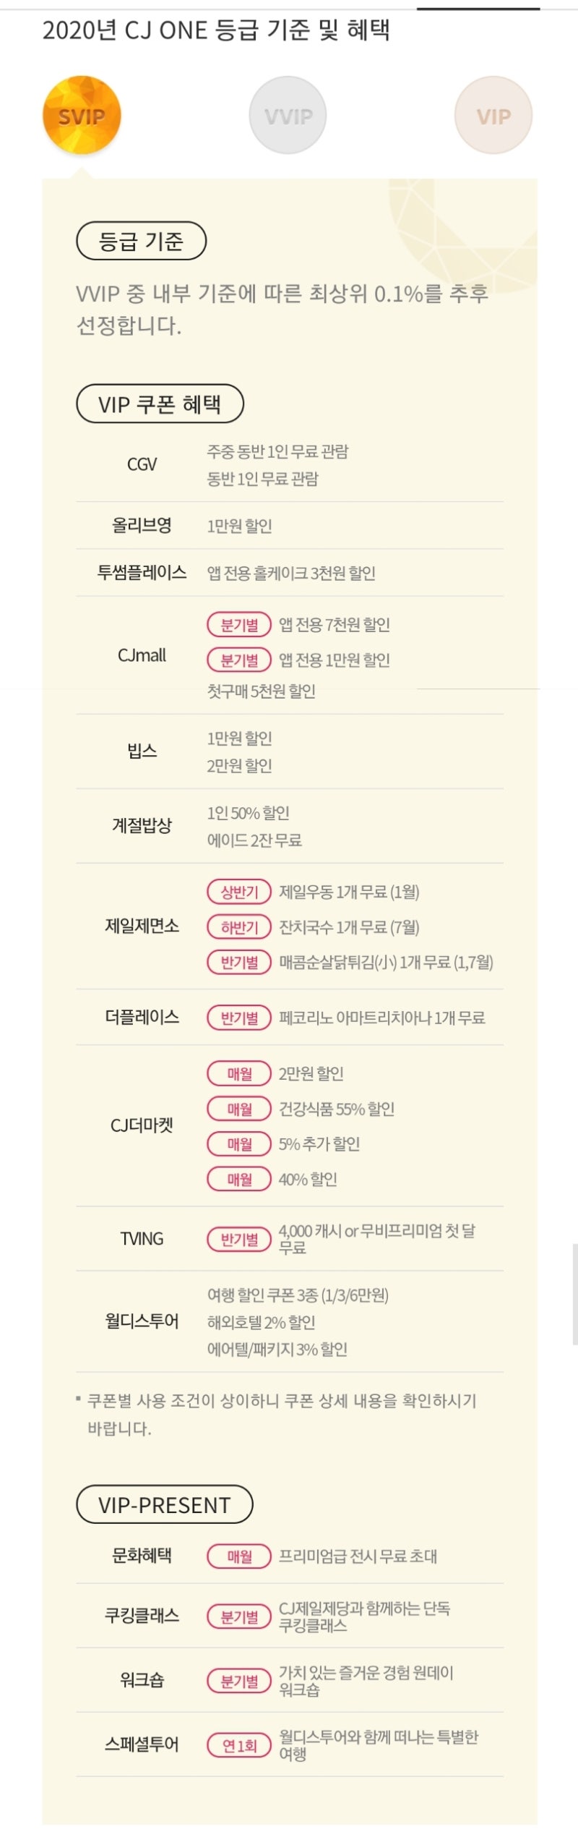Tap 매월 tag beside 건강식품 55% 할인

(x=239, y=1109)
